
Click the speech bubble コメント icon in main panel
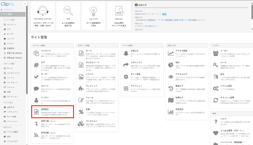point(36,89)
